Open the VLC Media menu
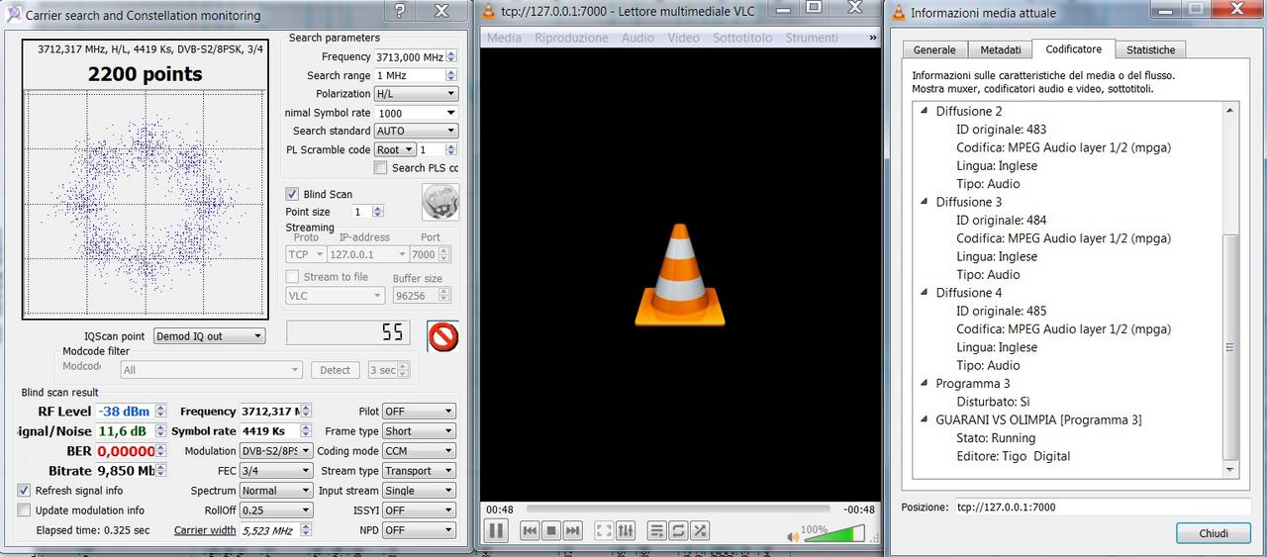1267x557 pixels. (505, 38)
